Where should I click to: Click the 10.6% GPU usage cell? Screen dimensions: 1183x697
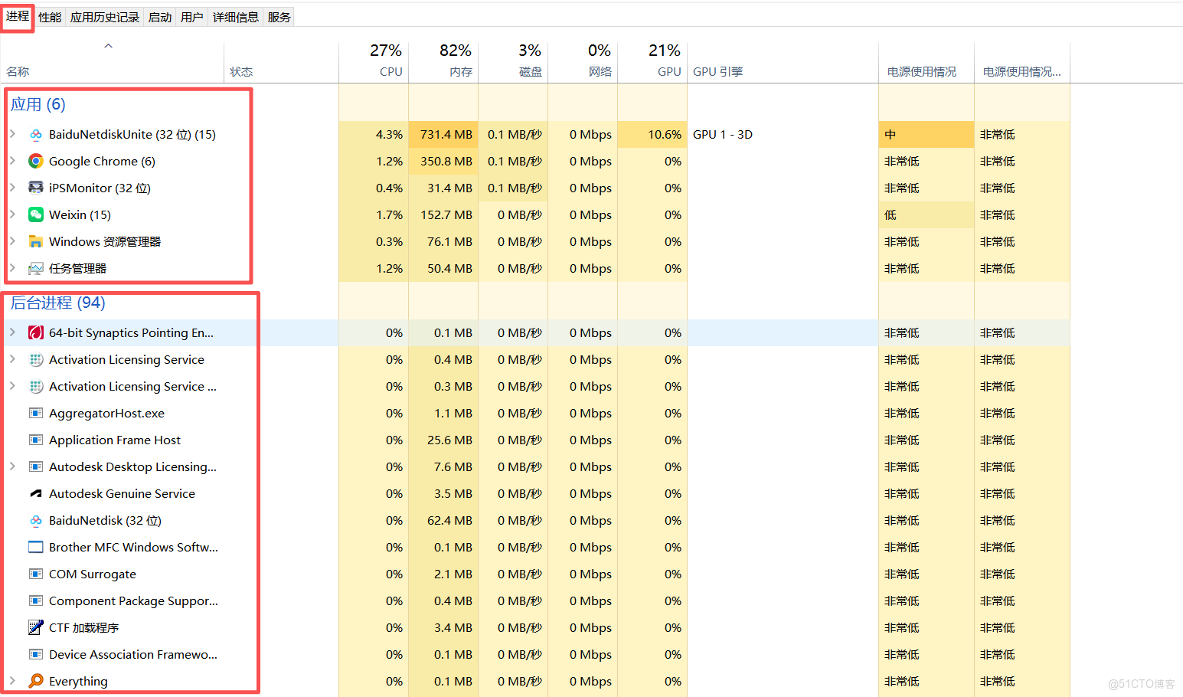(x=652, y=134)
